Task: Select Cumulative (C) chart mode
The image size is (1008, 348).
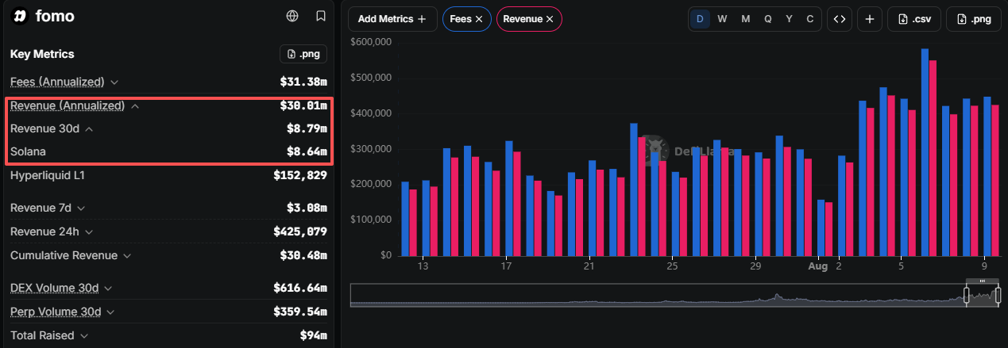Action: [x=809, y=19]
